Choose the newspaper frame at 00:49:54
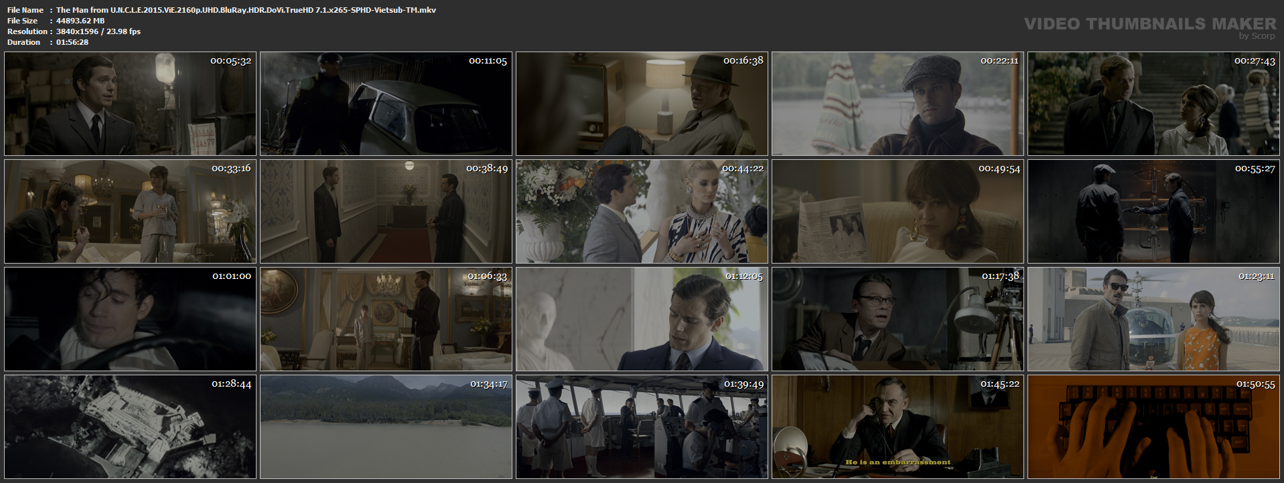1284x483 pixels. [898, 211]
